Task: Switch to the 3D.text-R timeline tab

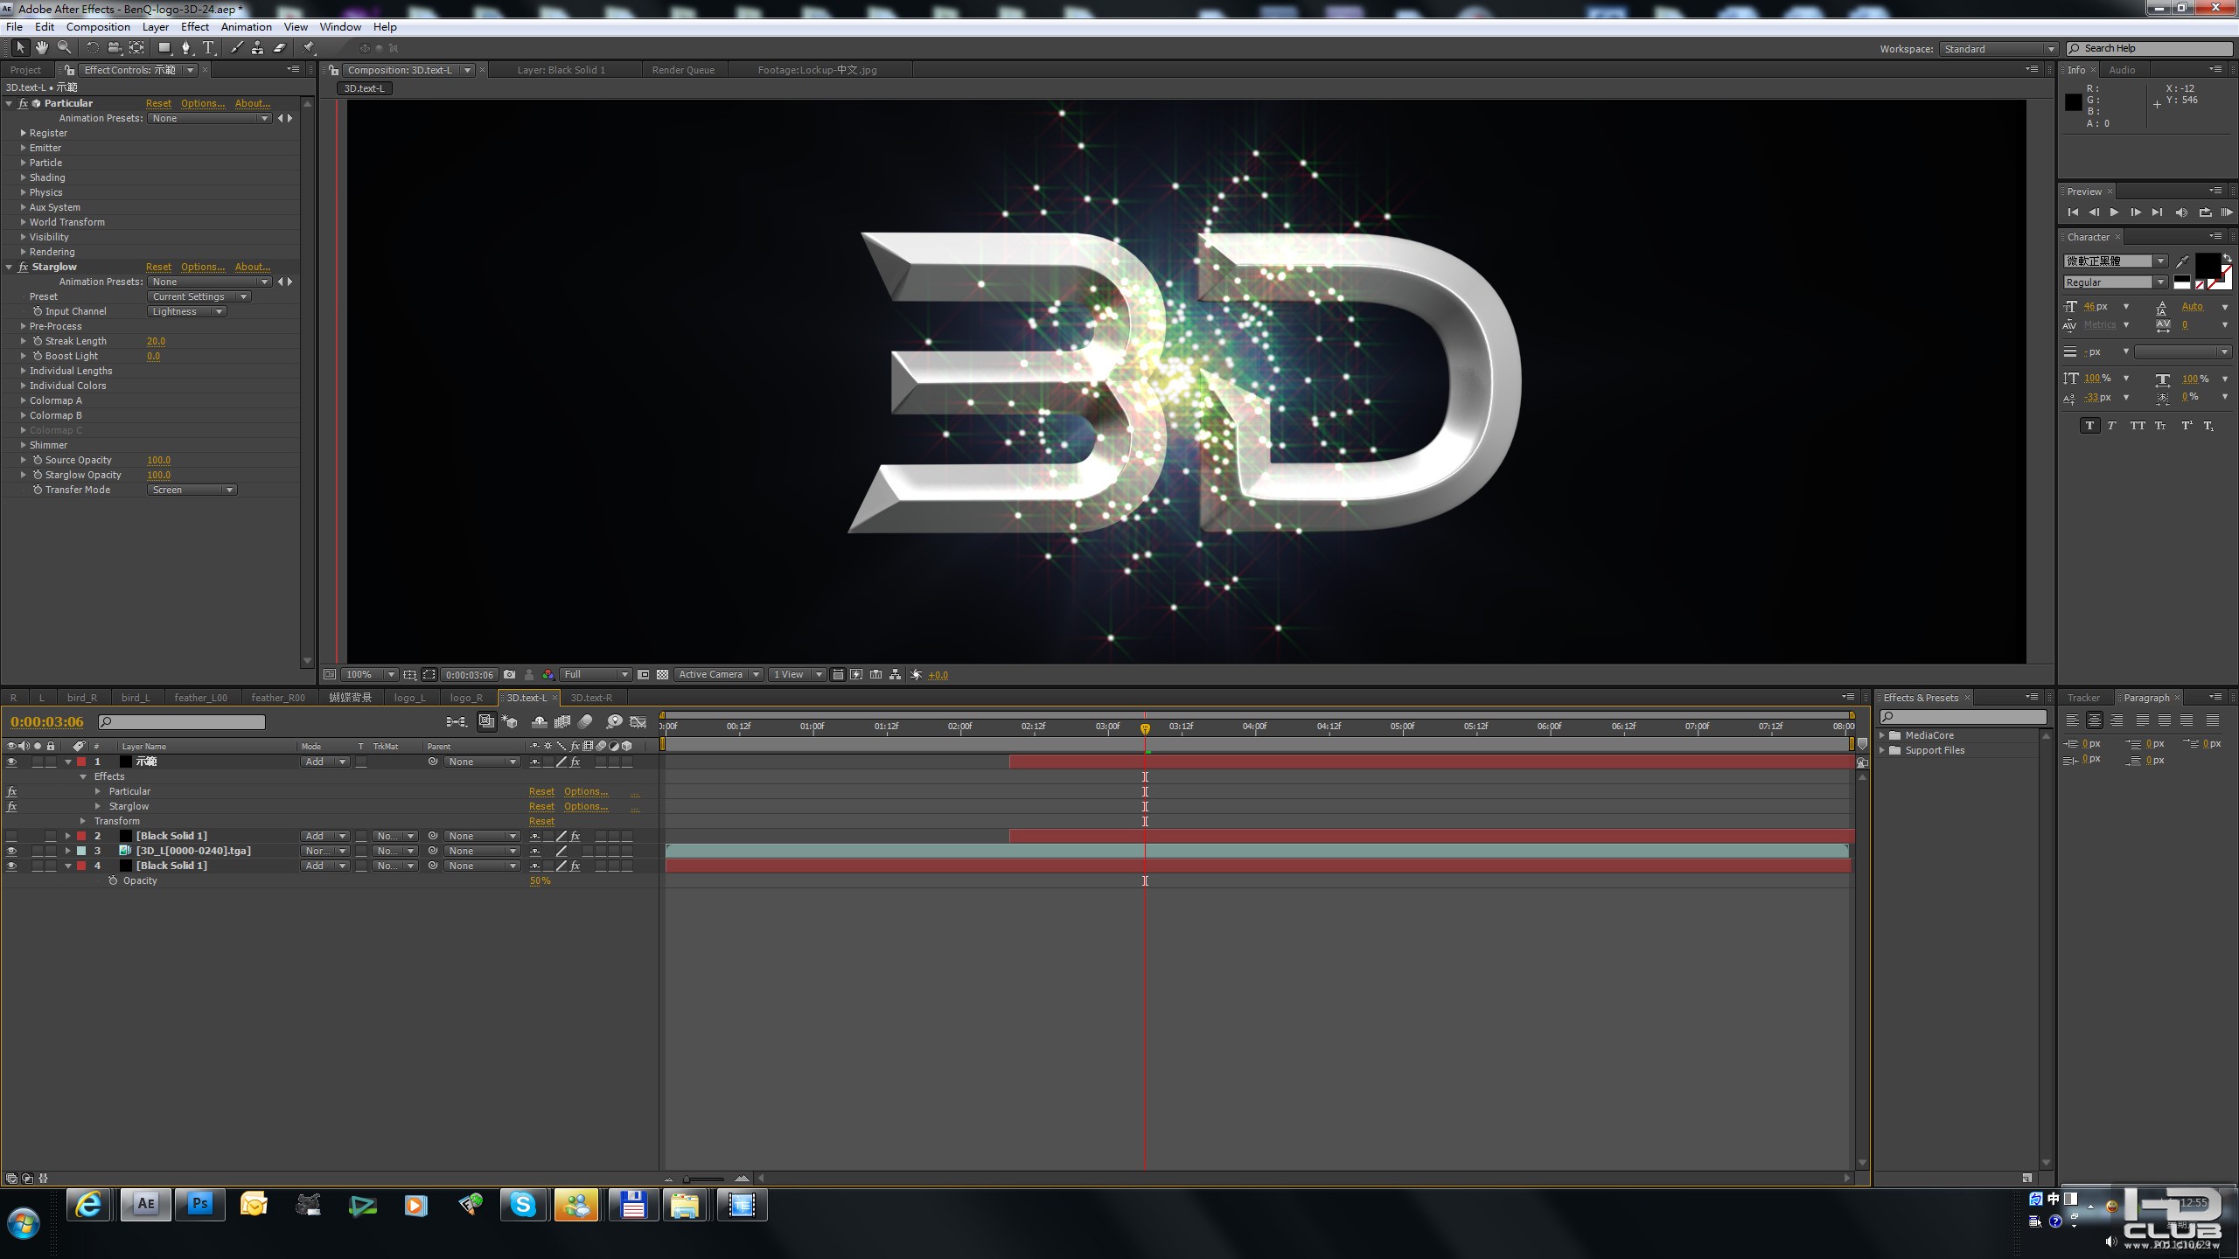Action: pos(591,698)
